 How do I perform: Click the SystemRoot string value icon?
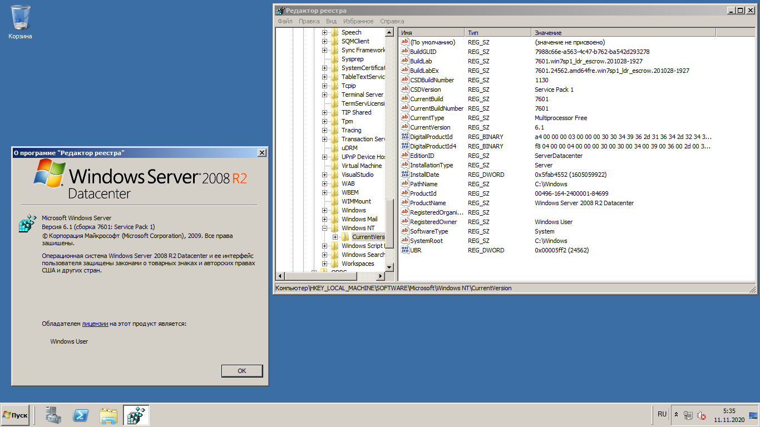404,241
